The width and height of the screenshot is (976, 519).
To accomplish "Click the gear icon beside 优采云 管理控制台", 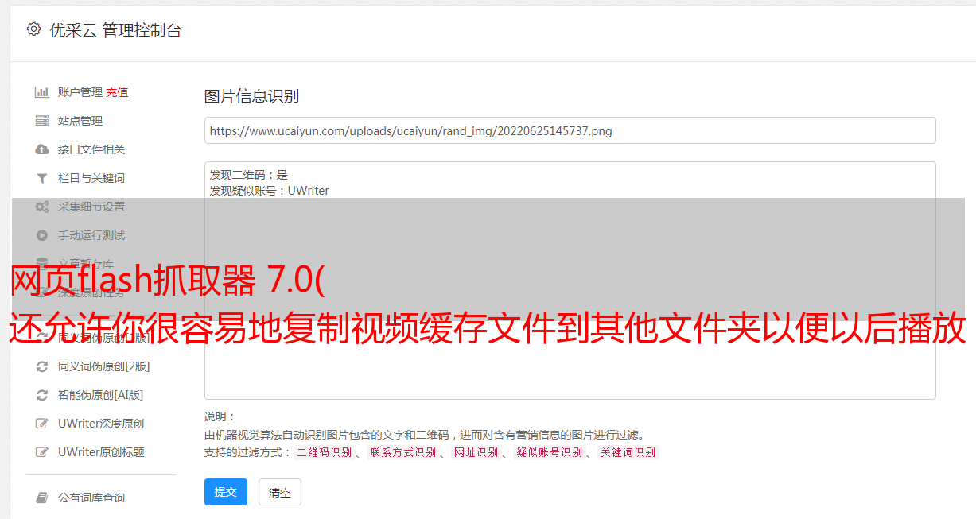I will (x=33, y=29).
